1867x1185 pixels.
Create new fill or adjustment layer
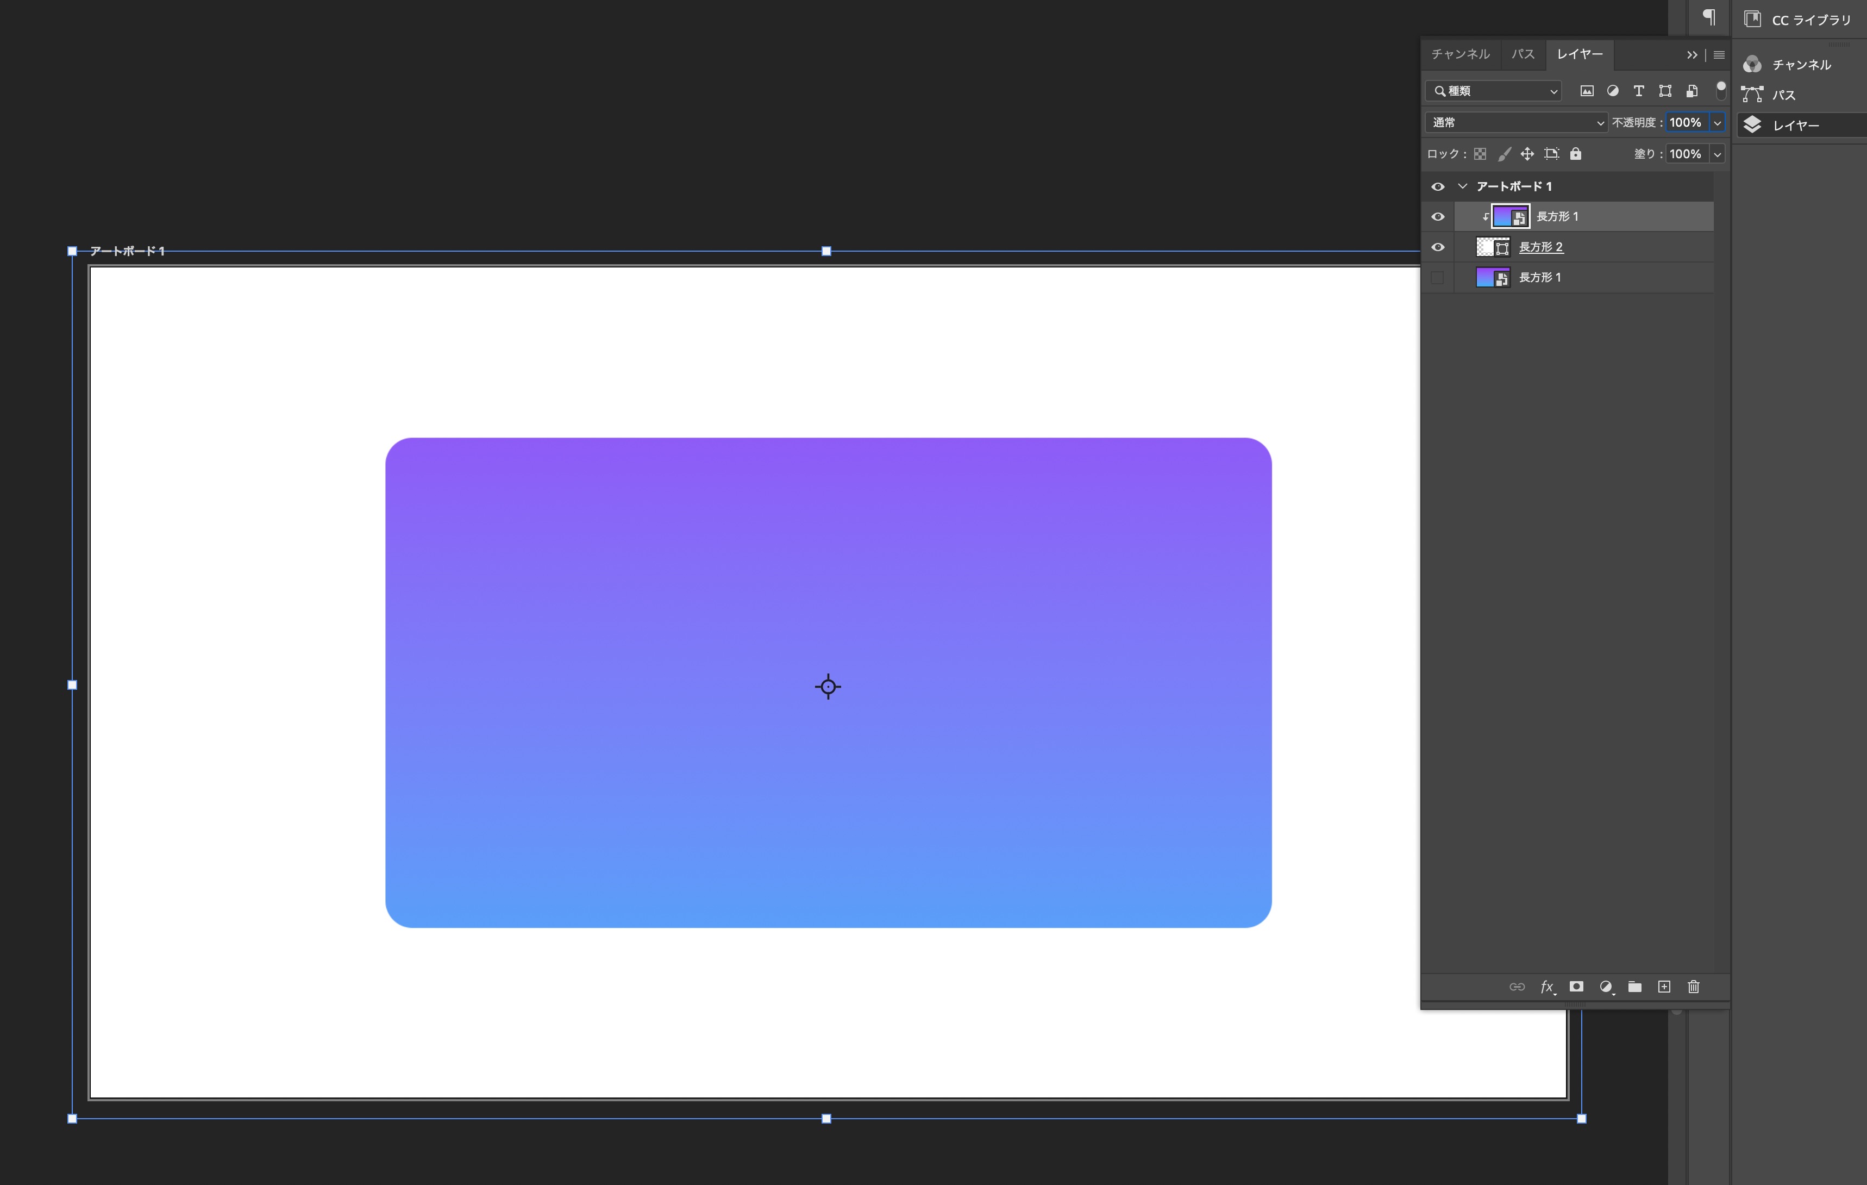[x=1607, y=987]
